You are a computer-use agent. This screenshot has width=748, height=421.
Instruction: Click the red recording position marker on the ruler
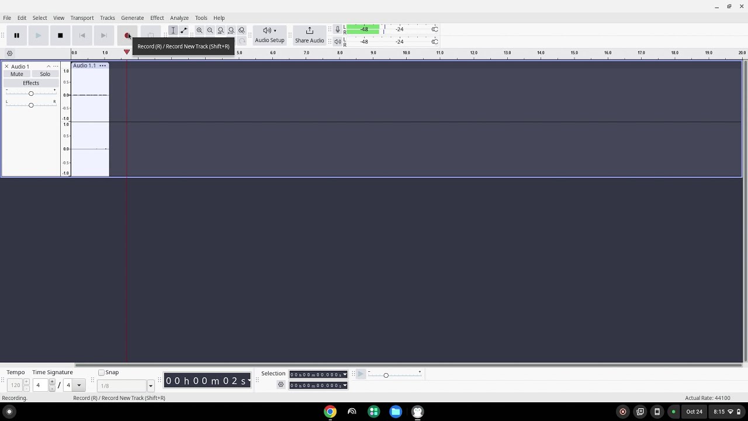(x=127, y=52)
